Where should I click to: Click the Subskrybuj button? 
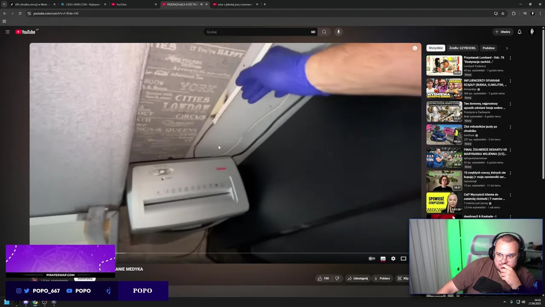[x=85, y=278]
